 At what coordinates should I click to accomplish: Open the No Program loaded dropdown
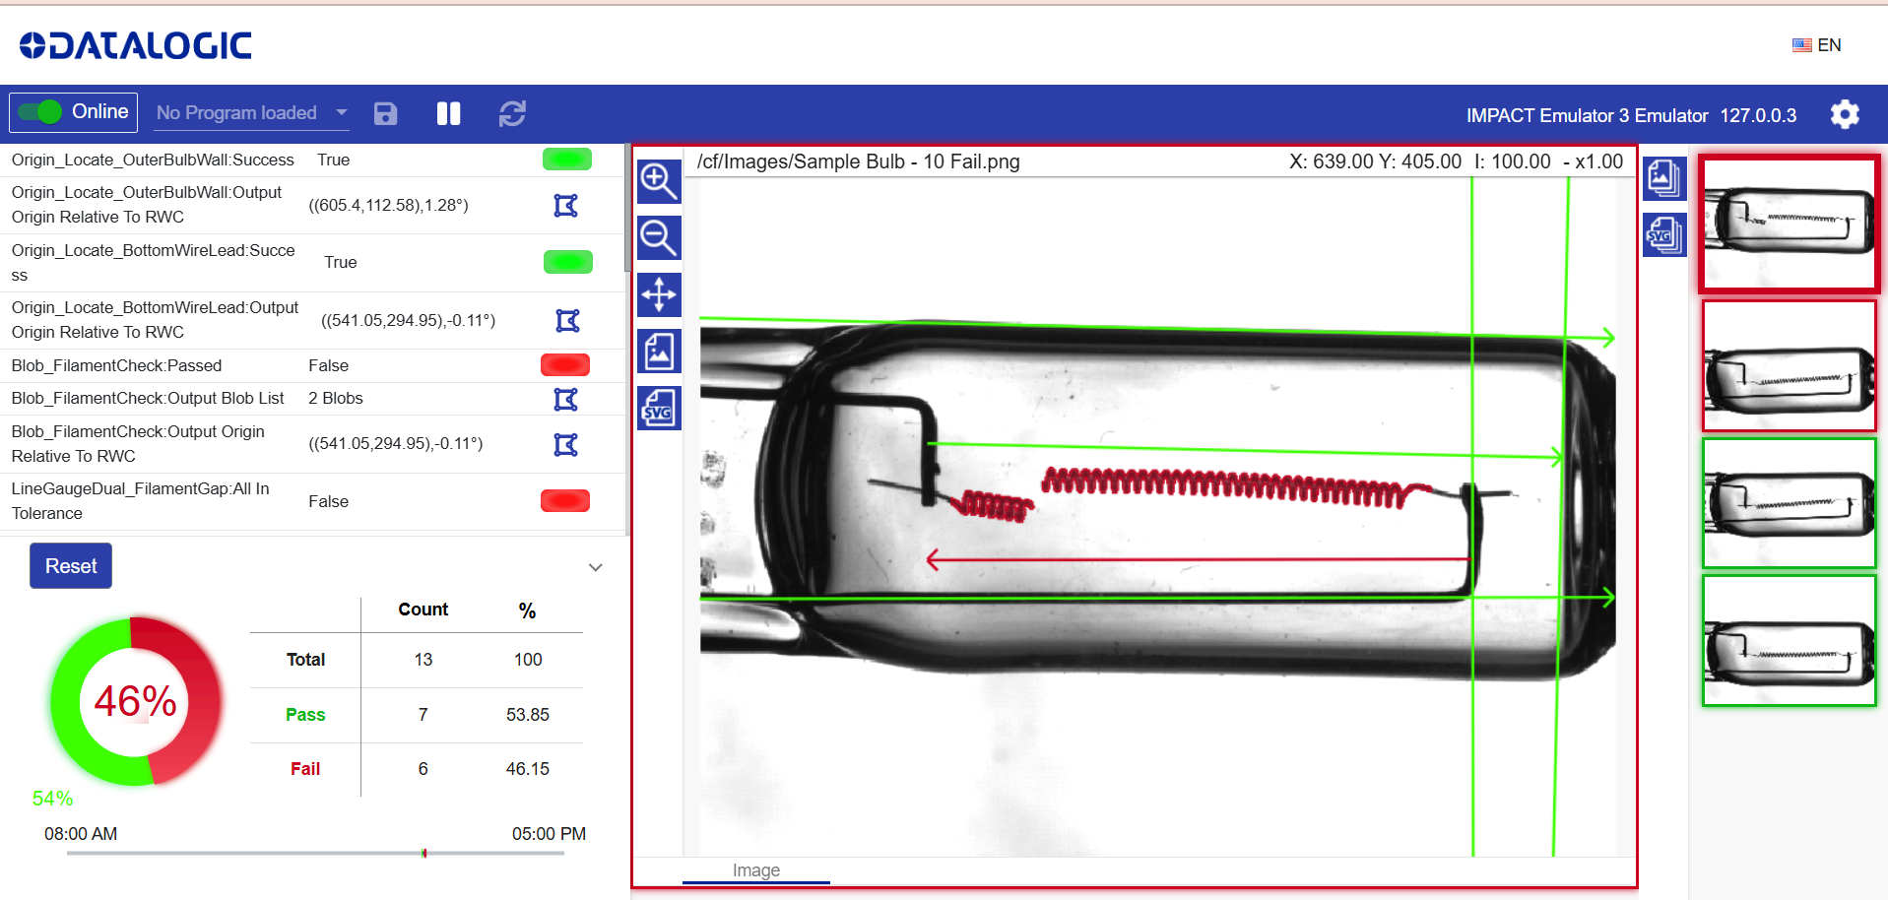[252, 113]
